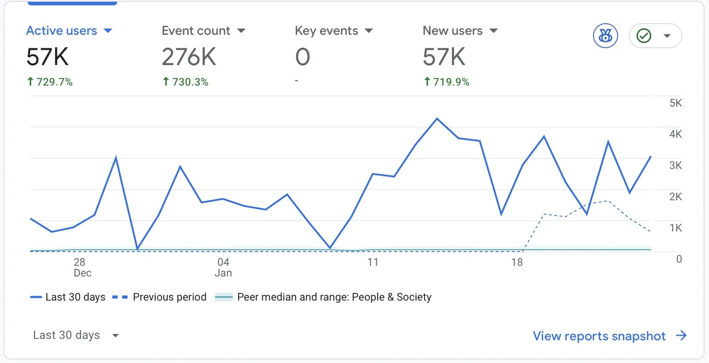The image size is (709, 363).
Task: Click the Peer median legend color swatch
Action: point(224,297)
